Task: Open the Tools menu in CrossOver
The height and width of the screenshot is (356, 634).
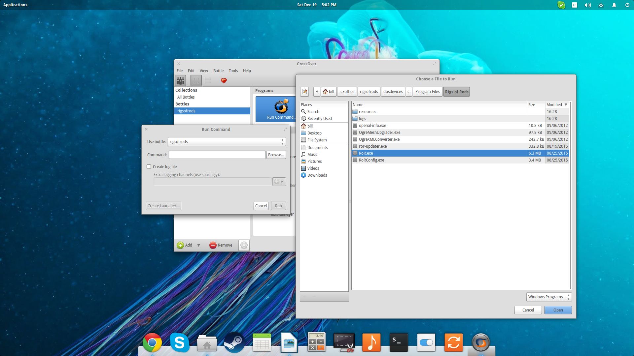Action: tap(233, 71)
